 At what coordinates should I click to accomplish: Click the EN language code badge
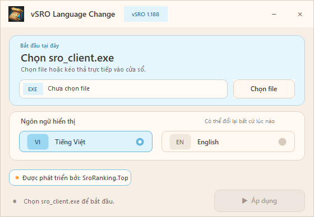(x=180, y=142)
